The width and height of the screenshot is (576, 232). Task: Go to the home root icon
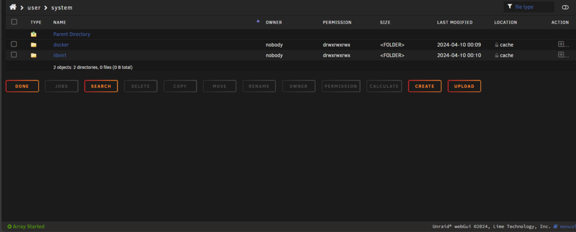click(13, 7)
